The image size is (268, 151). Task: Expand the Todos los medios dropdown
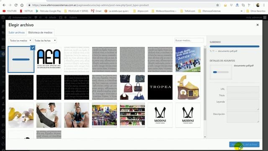pos(21,41)
